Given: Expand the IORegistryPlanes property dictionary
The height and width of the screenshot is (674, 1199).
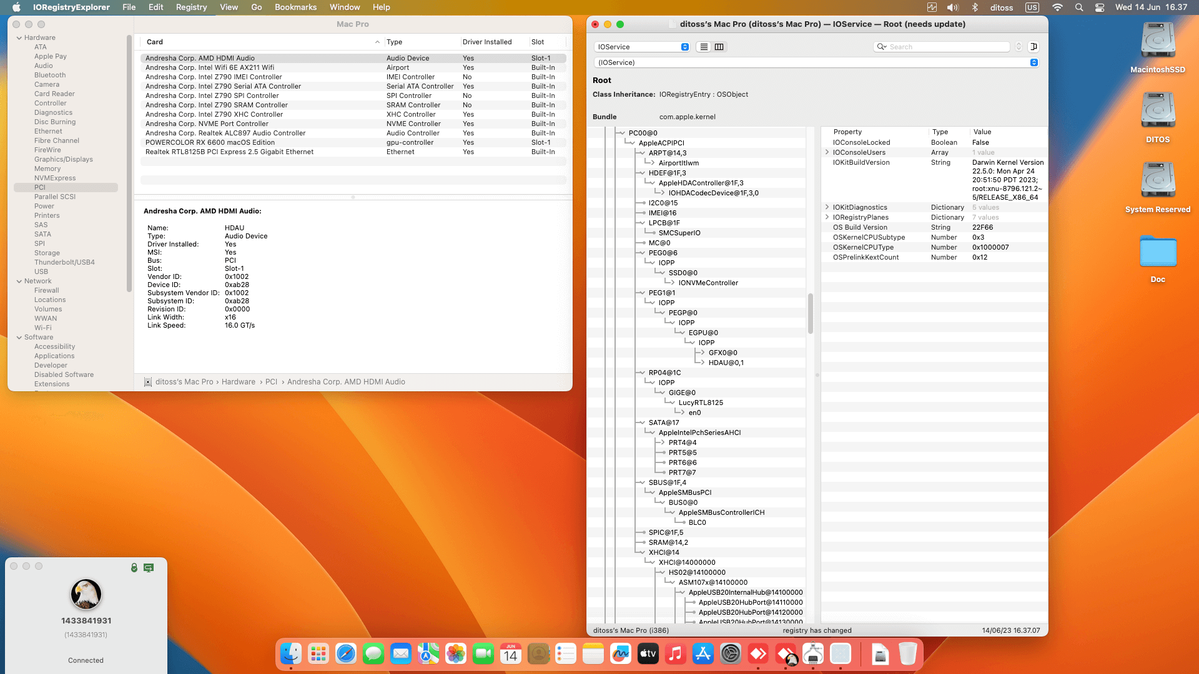Looking at the screenshot, I should pyautogui.click(x=827, y=217).
